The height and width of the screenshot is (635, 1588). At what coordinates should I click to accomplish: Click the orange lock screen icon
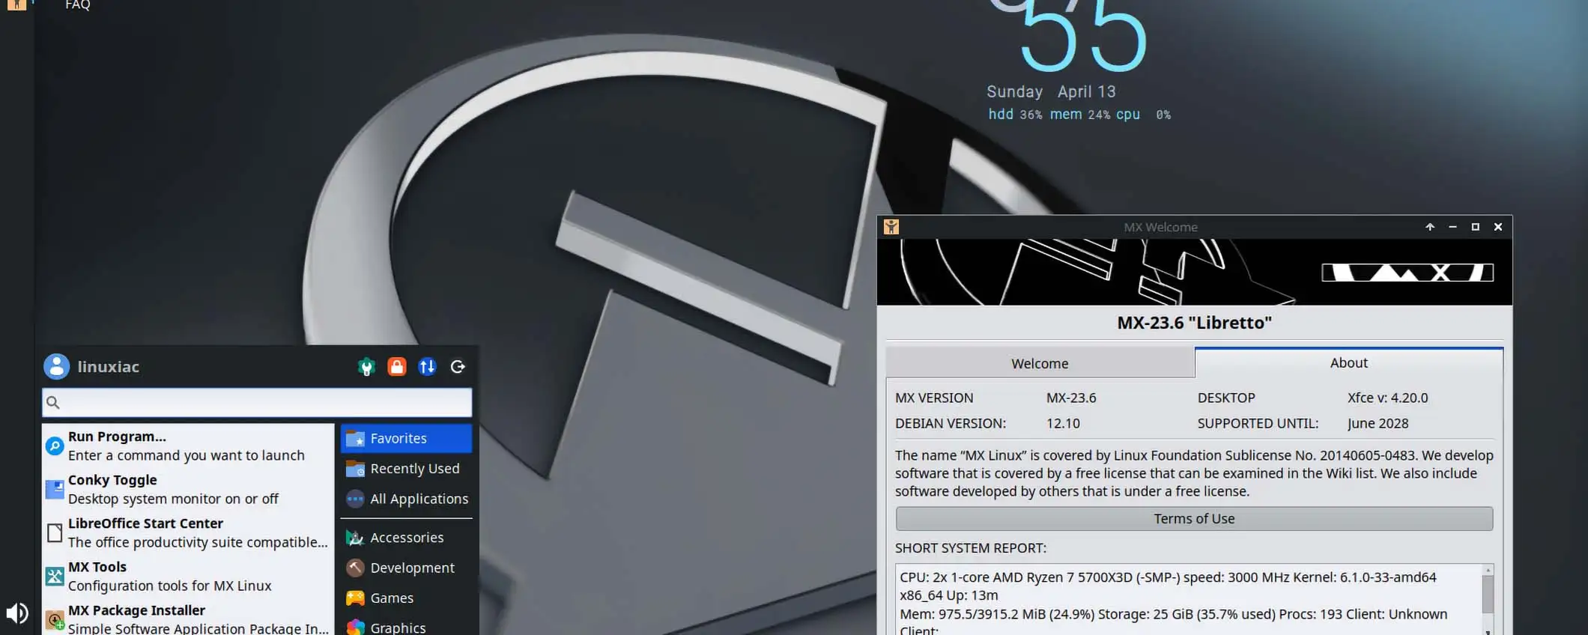pos(397,366)
